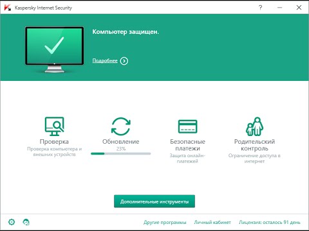
Task: Click the Лицензия: осталось 91 день link
Action: 270,223
